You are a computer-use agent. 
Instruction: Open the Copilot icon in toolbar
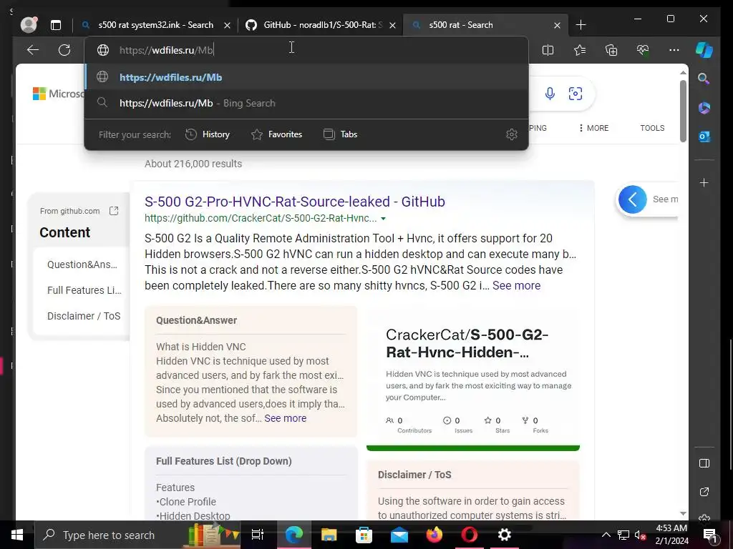704,50
